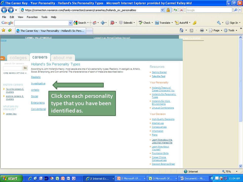
Task: Click the security lock icon in address bar
Action: click(168, 10)
